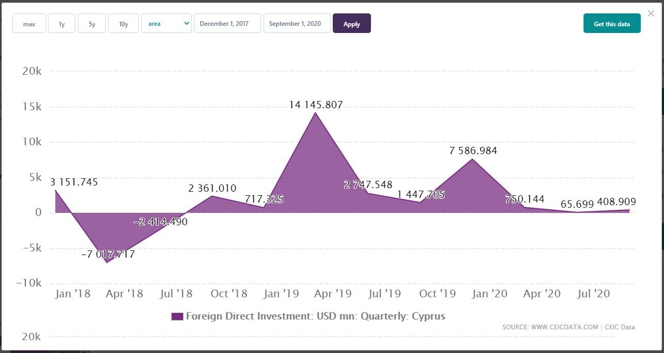This screenshot has width=664, height=353.
Task: Click the Apr '18 axis label
Action: click(124, 294)
